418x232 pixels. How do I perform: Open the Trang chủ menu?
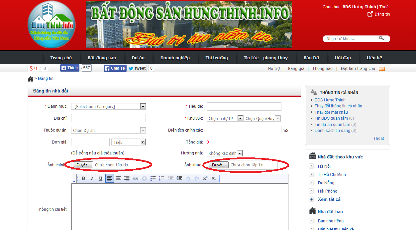point(61,58)
